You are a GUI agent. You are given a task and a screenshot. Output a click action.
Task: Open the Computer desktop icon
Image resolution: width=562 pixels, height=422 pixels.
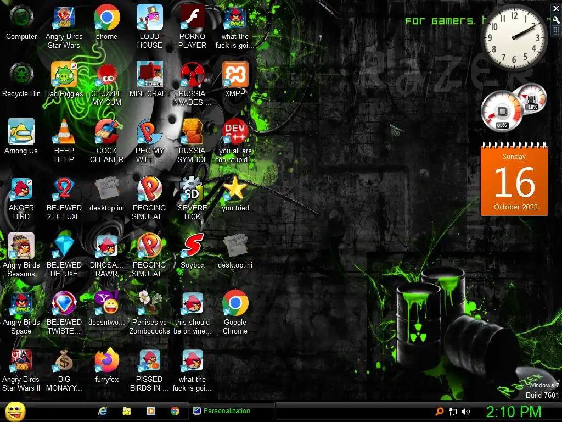point(21,23)
